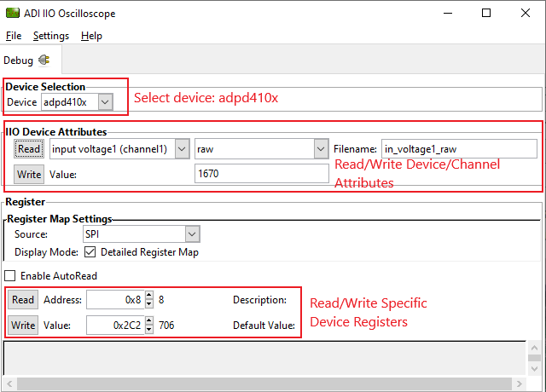The height and width of the screenshot is (392, 546).
Task: Click the register Read button beside Address
Action: coord(23,300)
